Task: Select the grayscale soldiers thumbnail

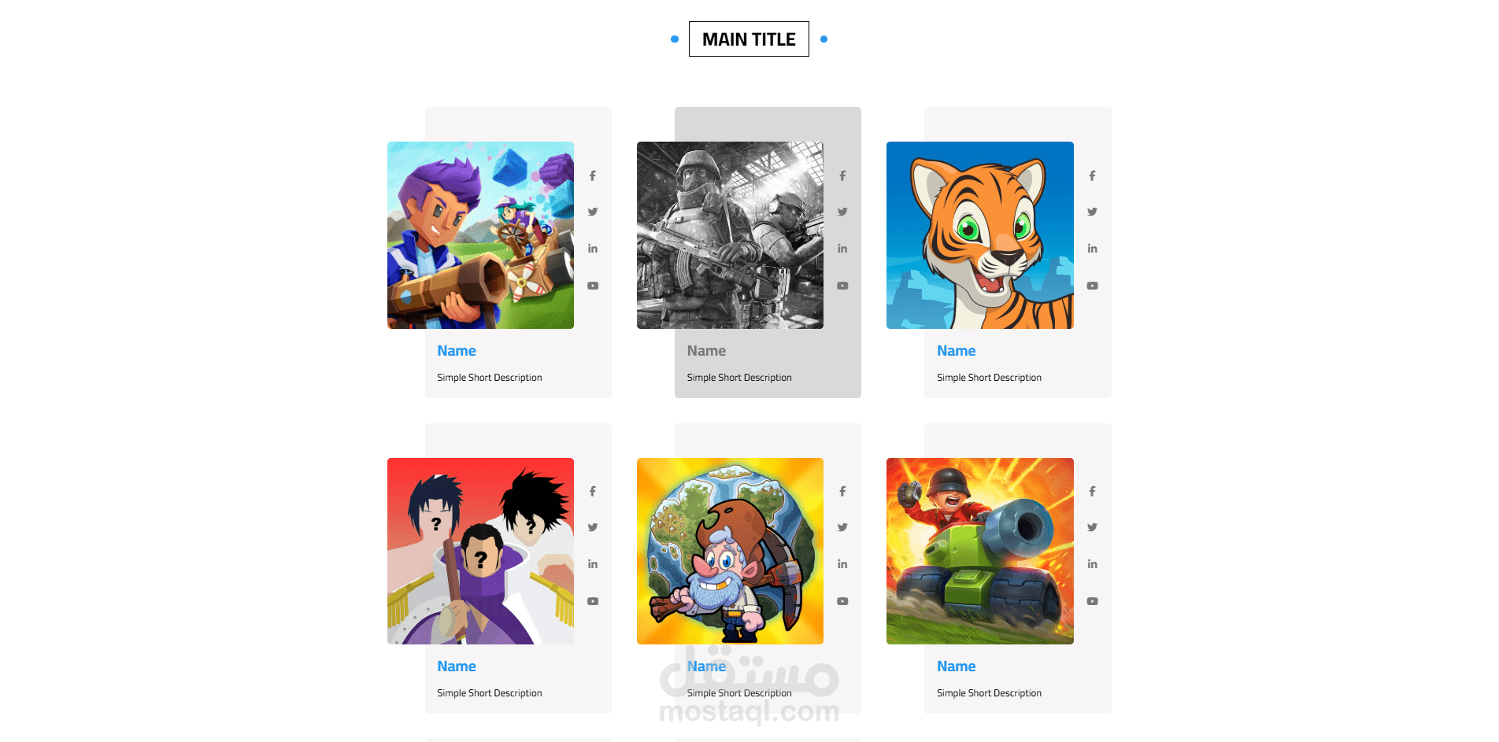Action: pos(730,235)
